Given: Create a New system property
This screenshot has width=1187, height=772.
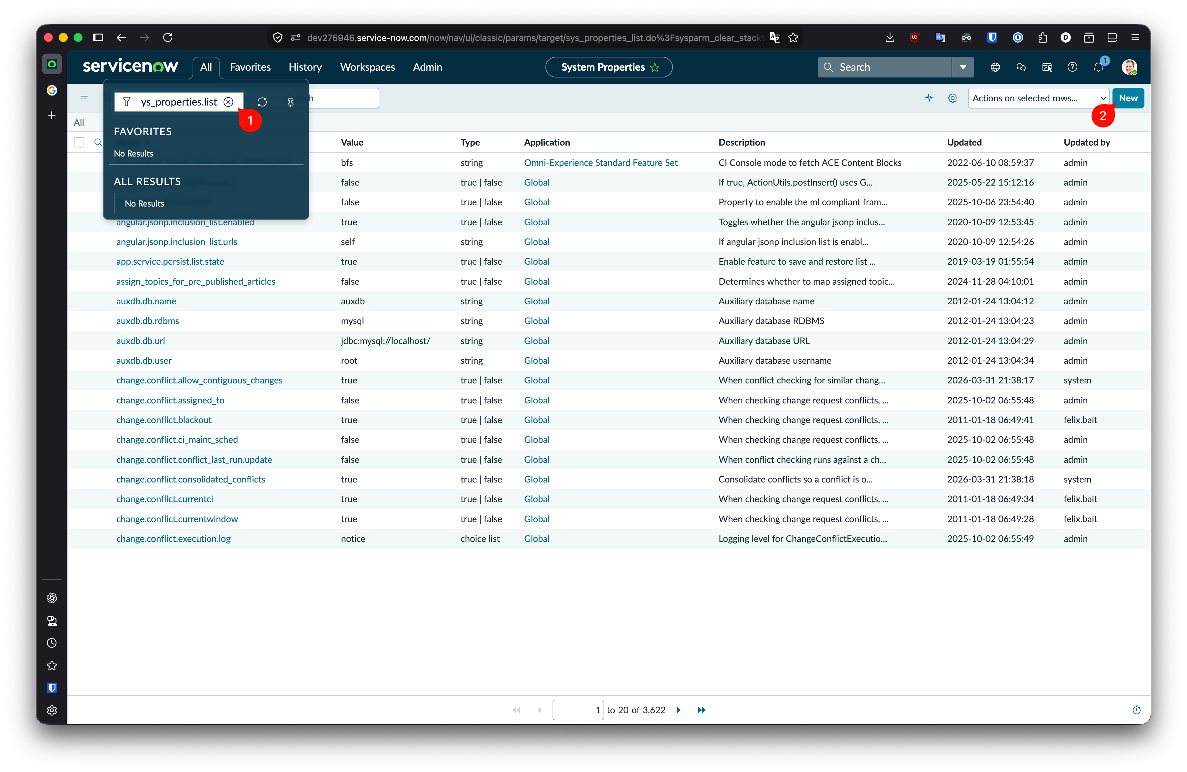Looking at the screenshot, I should pos(1128,98).
